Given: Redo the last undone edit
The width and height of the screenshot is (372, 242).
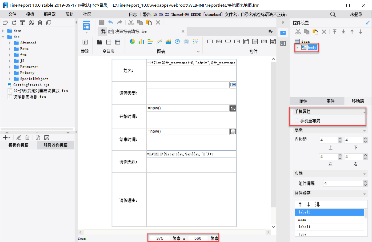Looking at the screenshot, I should pos(120,22).
